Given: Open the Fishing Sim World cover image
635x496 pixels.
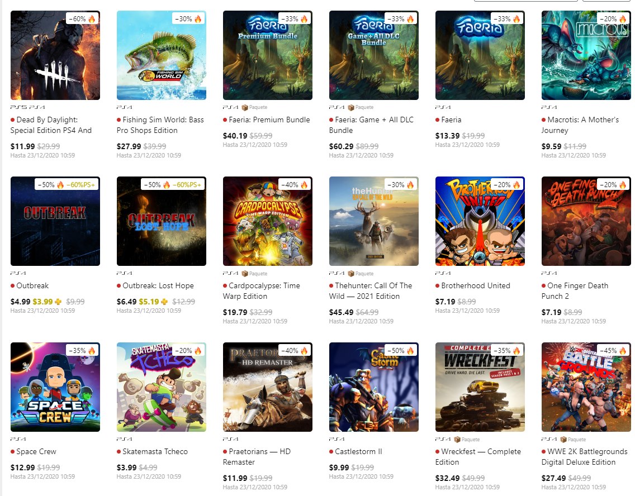Looking at the screenshot, I should (161, 55).
